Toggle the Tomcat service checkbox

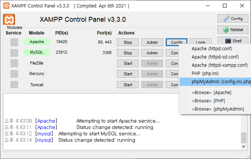tap(14, 84)
